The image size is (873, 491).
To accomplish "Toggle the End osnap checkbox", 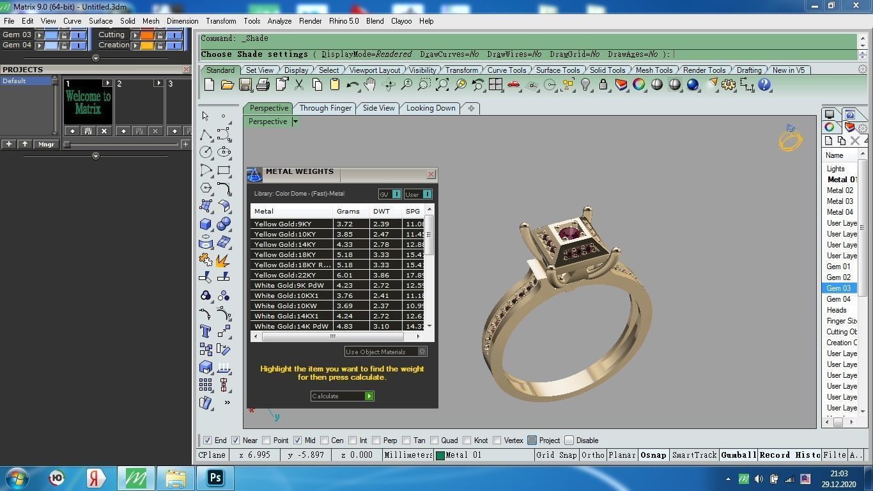I will click(x=207, y=440).
